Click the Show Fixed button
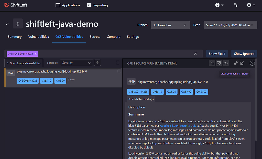The width and height of the screenshot is (262, 159). tap(217, 54)
